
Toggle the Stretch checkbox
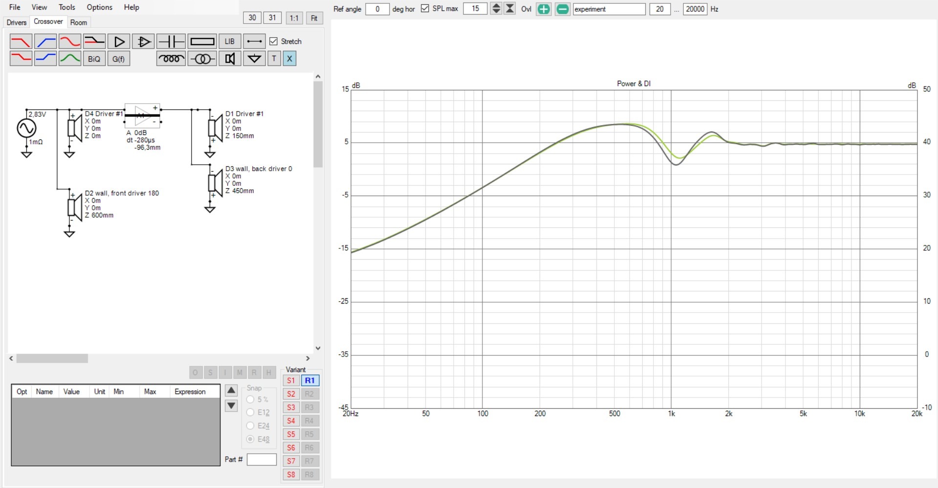(274, 42)
